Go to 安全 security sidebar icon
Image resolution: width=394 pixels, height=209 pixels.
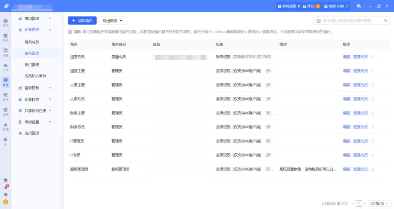[5, 96]
